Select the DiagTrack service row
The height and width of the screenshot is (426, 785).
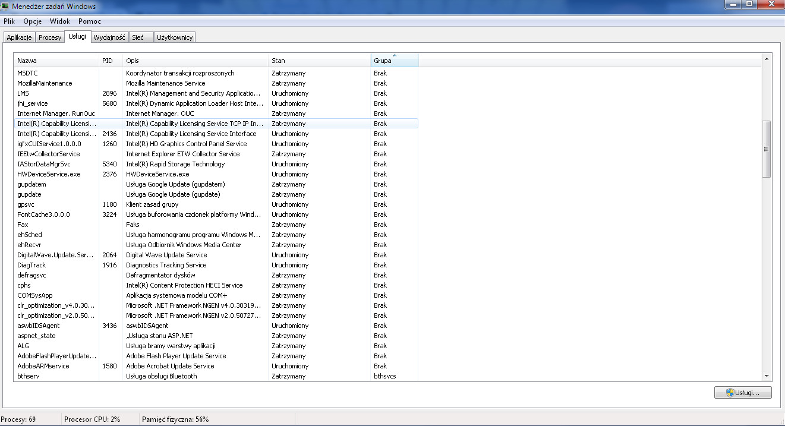pos(216,265)
